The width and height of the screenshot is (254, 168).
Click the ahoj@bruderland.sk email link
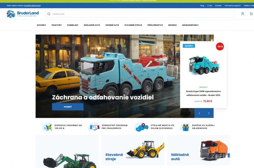32,5
